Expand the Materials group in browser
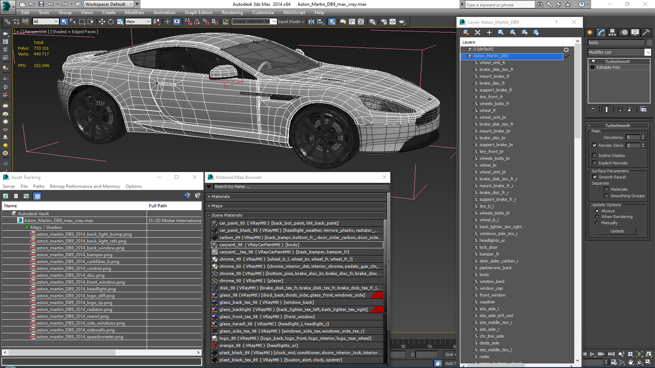The image size is (655, 368). click(209, 197)
